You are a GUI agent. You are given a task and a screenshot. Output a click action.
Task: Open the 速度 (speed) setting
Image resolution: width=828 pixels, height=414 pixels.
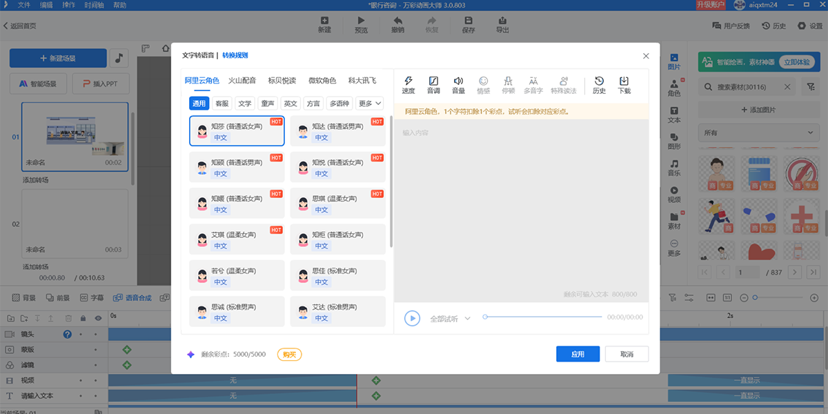coord(408,85)
